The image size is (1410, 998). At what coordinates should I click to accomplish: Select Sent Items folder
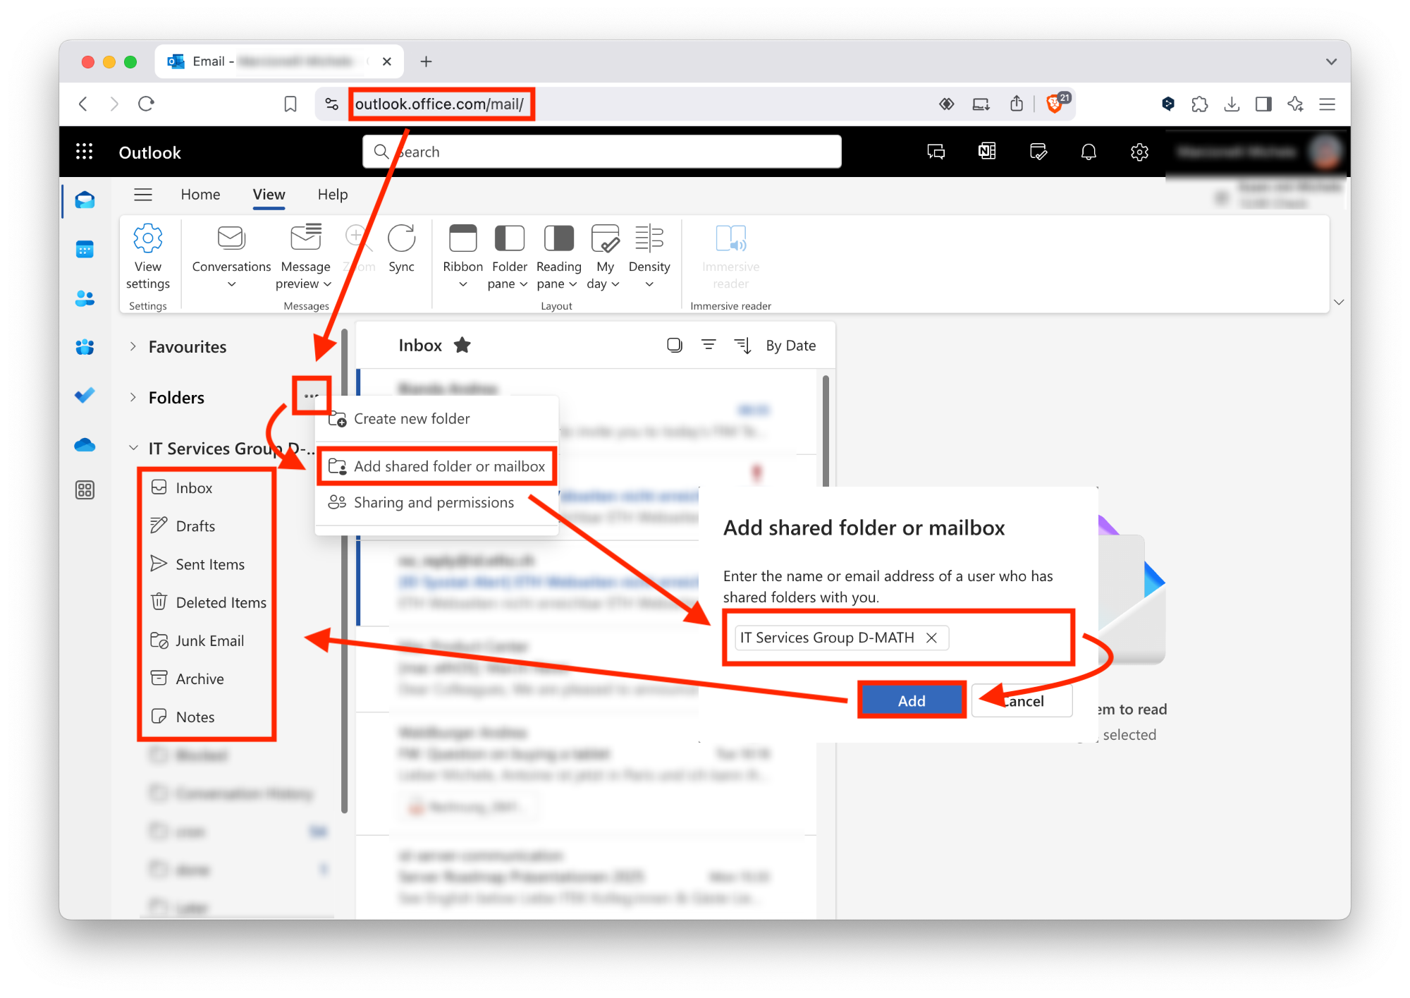209,564
